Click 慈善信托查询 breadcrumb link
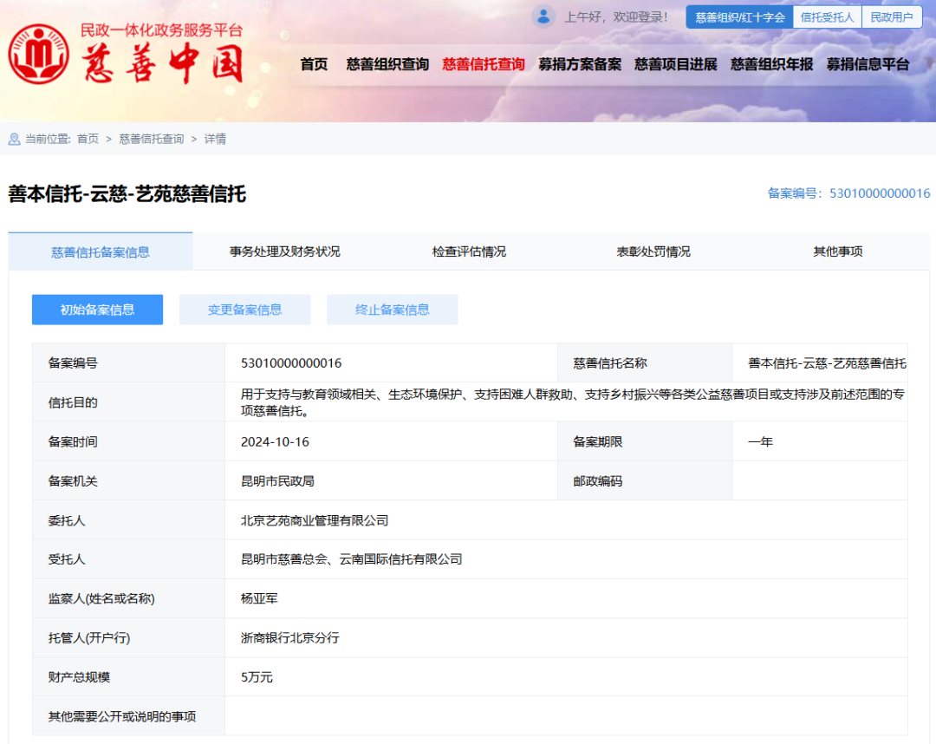 pyautogui.click(x=152, y=139)
